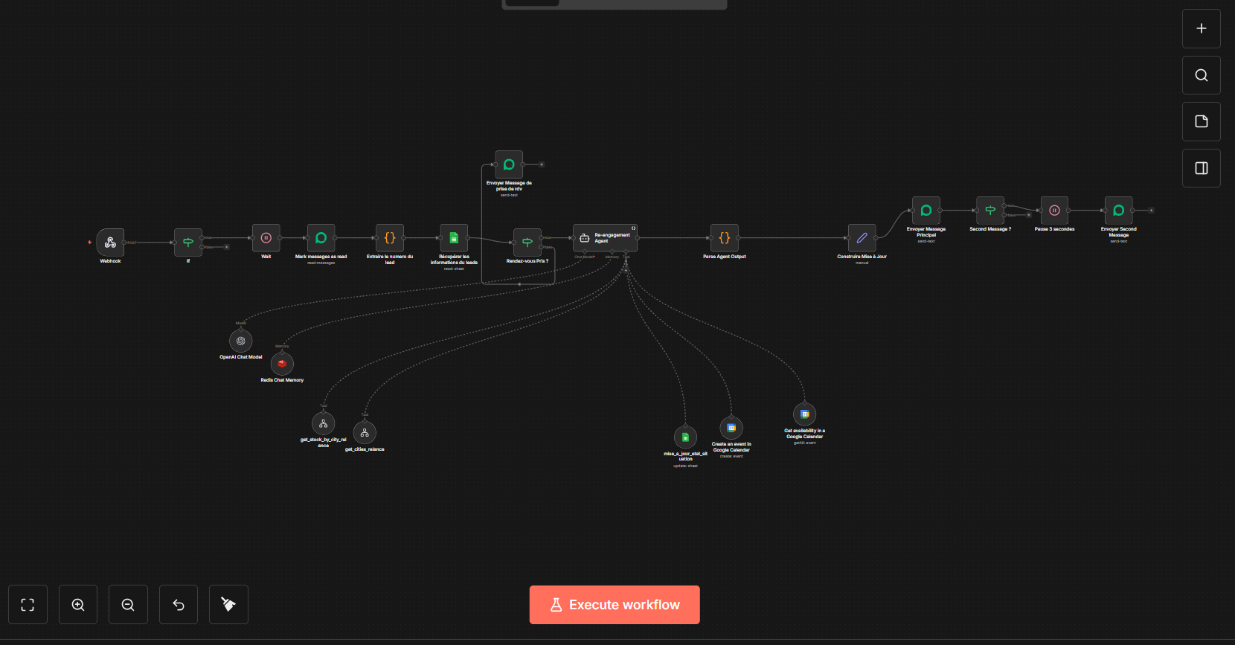Open the Re-engagement Agent node
This screenshot has height=645, width=1235.
click(x=605, y=238)
